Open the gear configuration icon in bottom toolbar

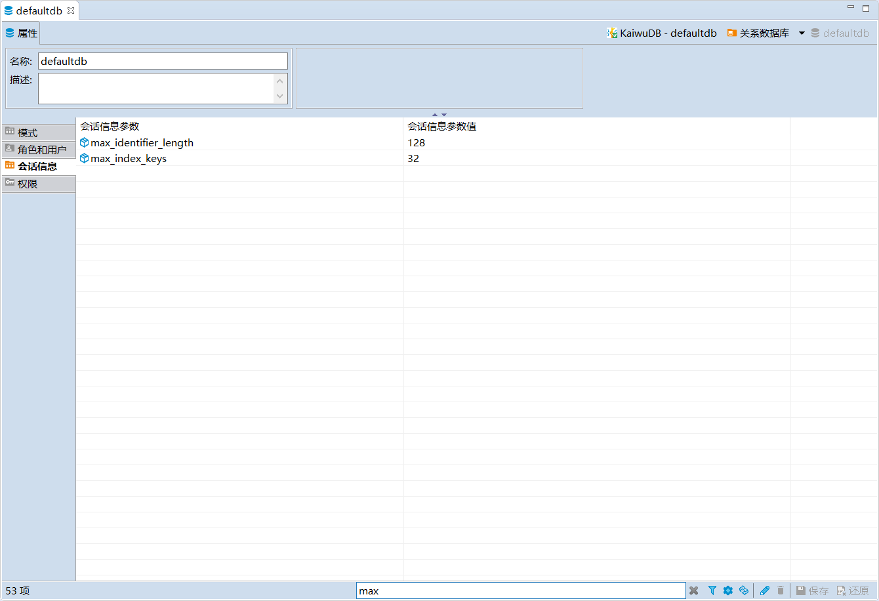click(x=727, y=591)
